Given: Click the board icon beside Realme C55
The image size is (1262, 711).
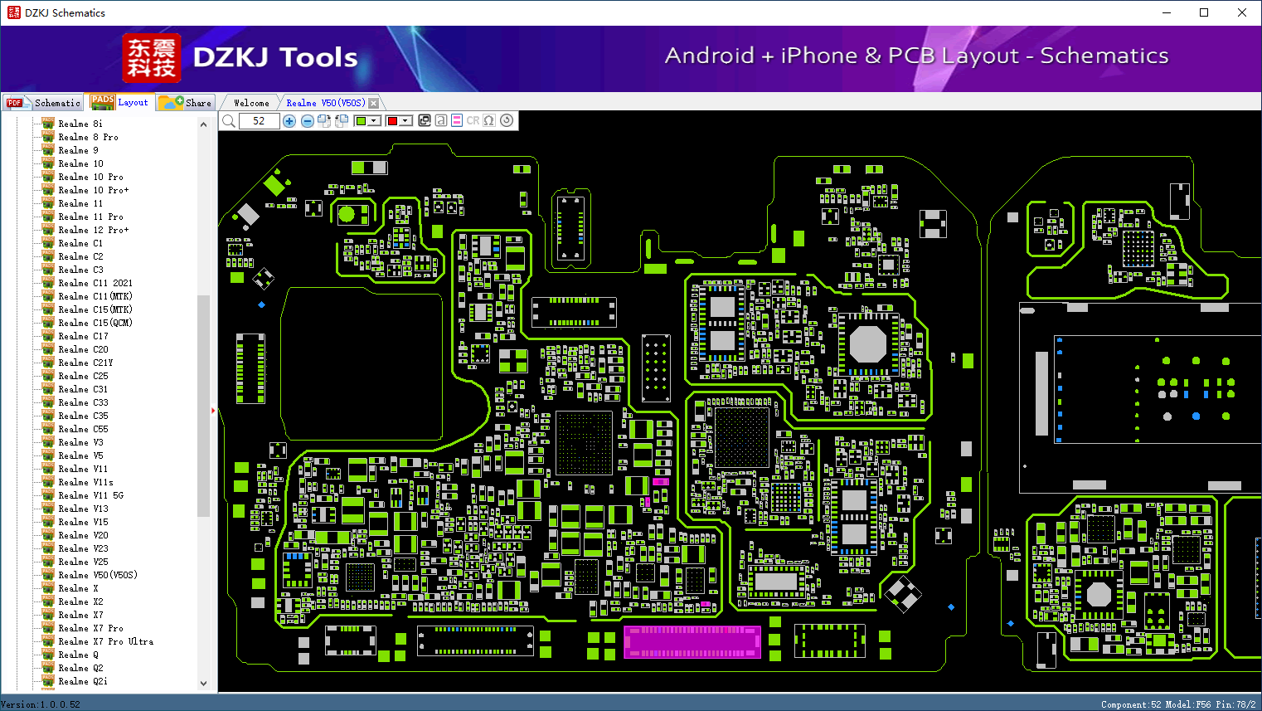Looking at the screenshot, I should tap(48, 429).
